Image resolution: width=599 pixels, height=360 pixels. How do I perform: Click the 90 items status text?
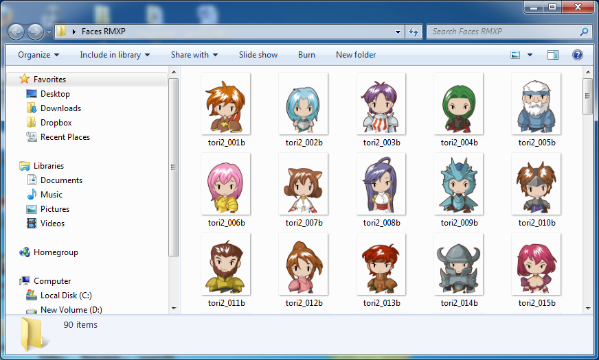pyautogui.click(x=80, y=325)
